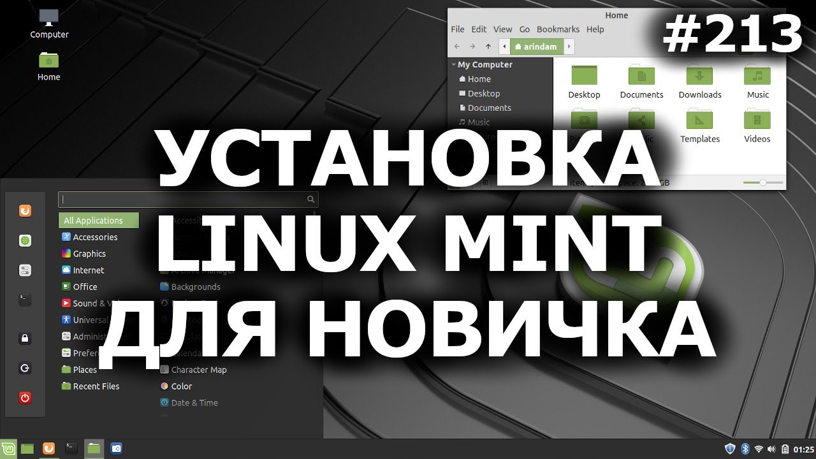Open the Go menu in the Home window

coord(525,29)
